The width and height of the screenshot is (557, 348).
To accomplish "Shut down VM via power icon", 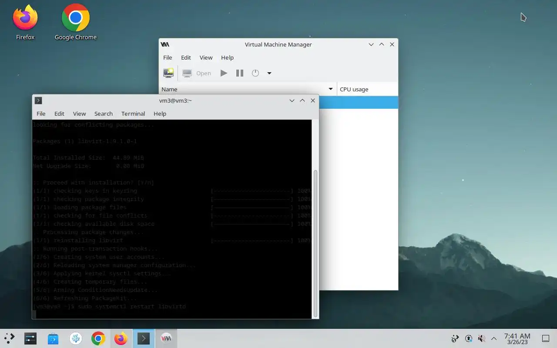I will 255,73.
